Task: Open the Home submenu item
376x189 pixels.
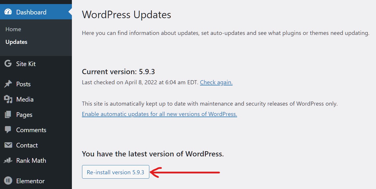Action: pos(13,29)
